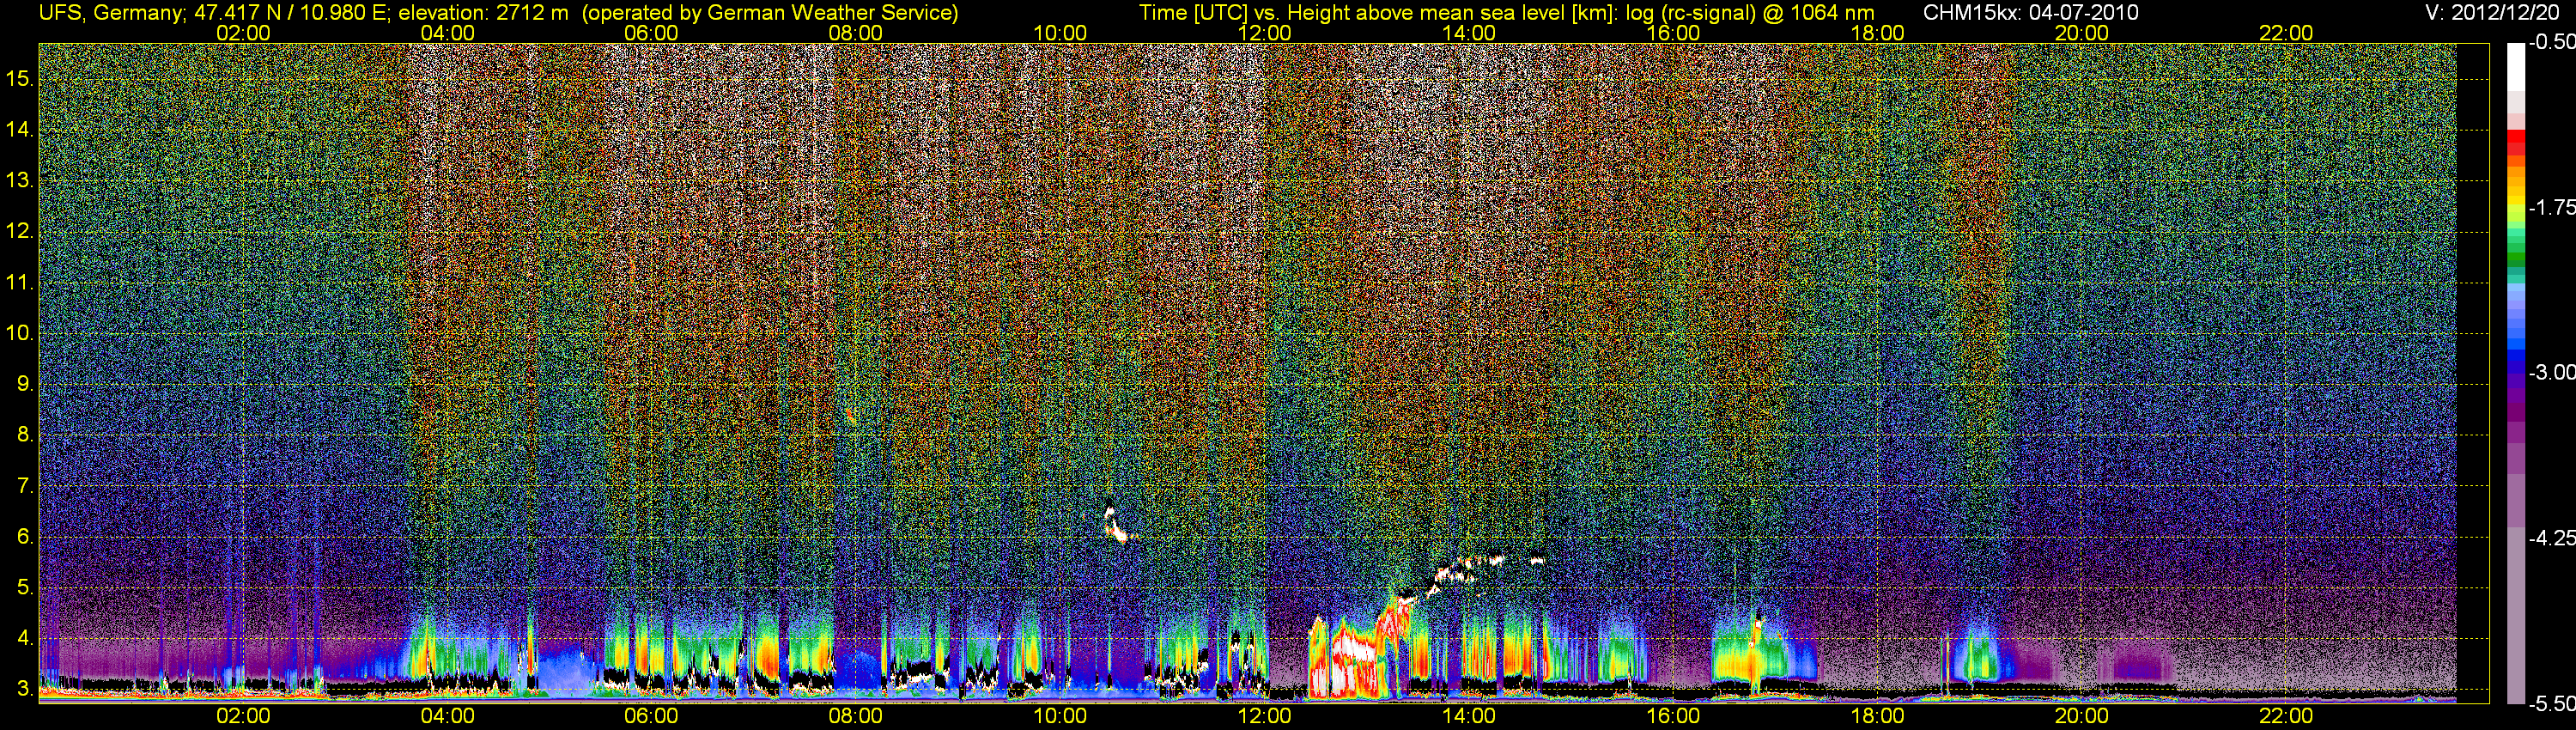2576x730 pixels.
Task: Select the '18:00' label on upper time axis
Action: pyautogui.click(x=1877, y=33)
